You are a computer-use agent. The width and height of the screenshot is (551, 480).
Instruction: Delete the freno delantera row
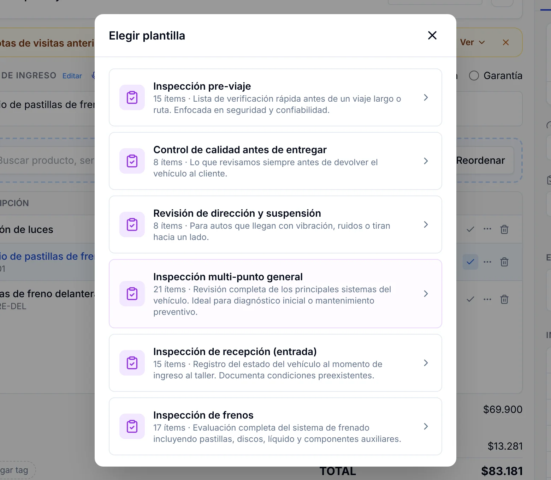pos(504,299)
